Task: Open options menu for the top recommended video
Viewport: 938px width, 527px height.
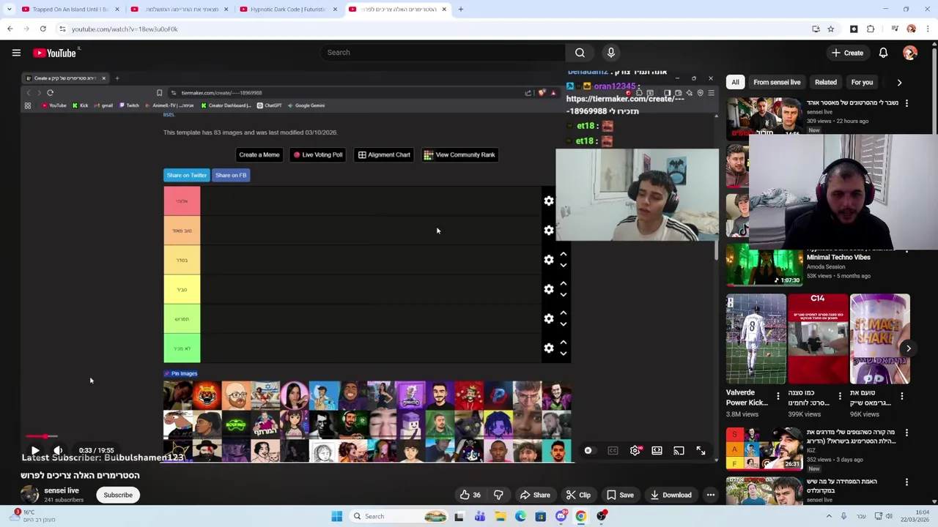Action: click(906, 103)
